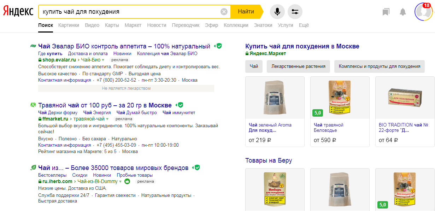Click the Найти search button
The width and height of the screenshot is (435, 211).
pyautogui.click(x=246, y=12)
